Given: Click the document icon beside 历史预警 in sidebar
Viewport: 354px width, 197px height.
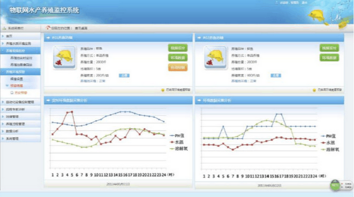Looking at the screenshot, I should click(x=12, y=93).
